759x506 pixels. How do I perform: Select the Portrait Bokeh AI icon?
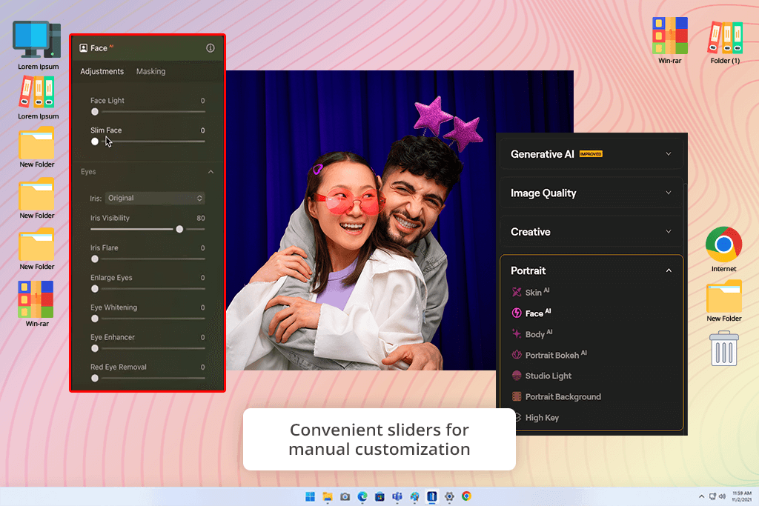click(x=517, y=355)
